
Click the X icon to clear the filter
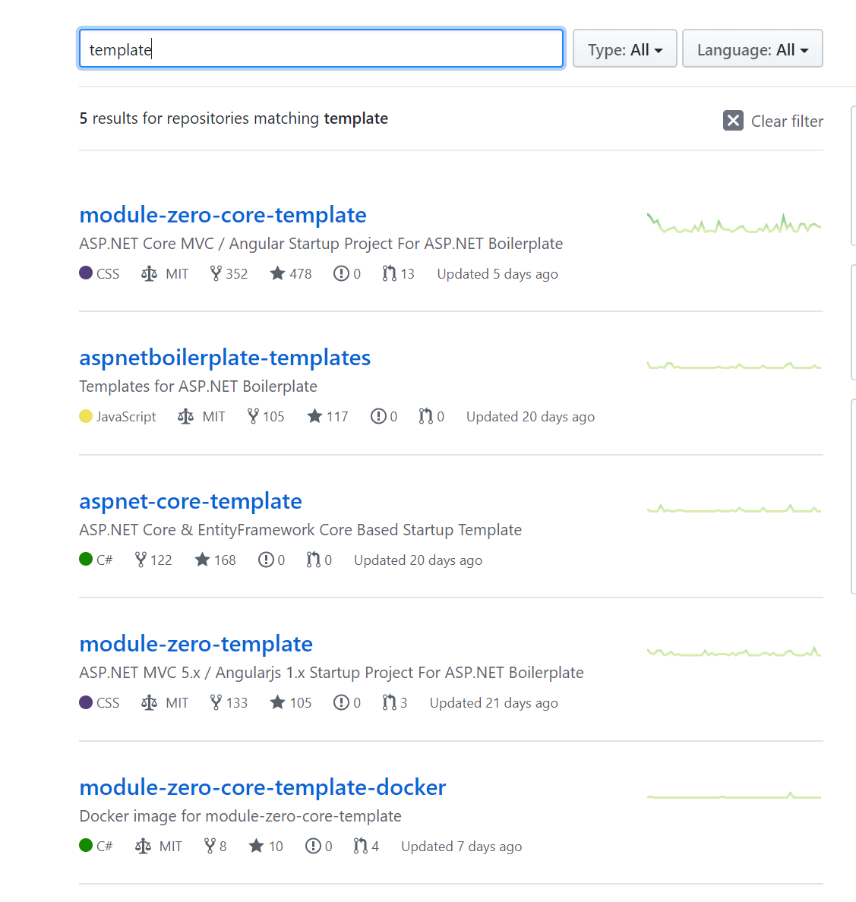coord(732,120)
